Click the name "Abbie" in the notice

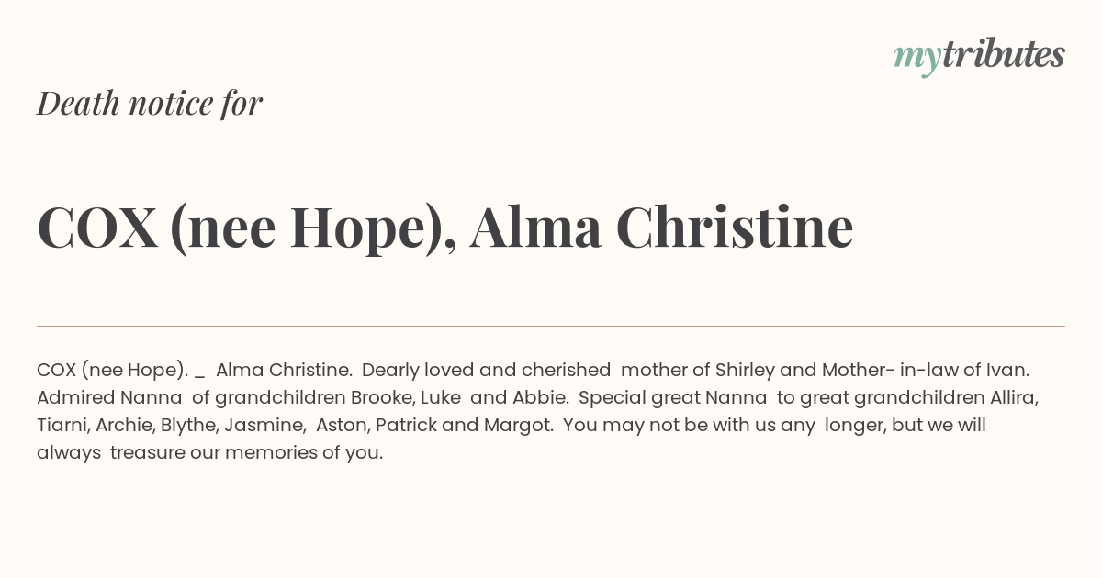(x=539, y=397)
